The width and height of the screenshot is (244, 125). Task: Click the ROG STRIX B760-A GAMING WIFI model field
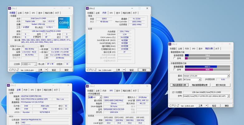pyautogui.click(x=36, y=99)
